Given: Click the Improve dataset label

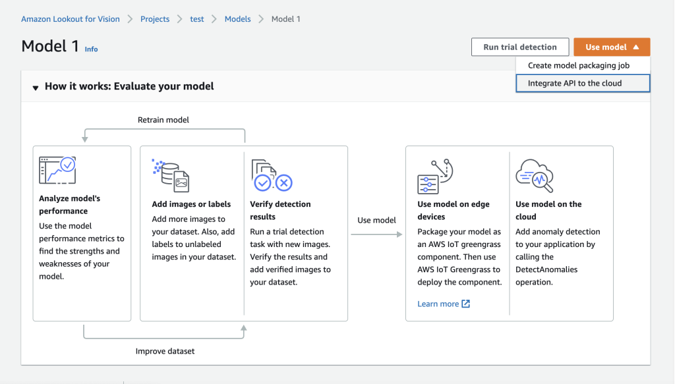Looking at the screenshot, I should 165,351.
